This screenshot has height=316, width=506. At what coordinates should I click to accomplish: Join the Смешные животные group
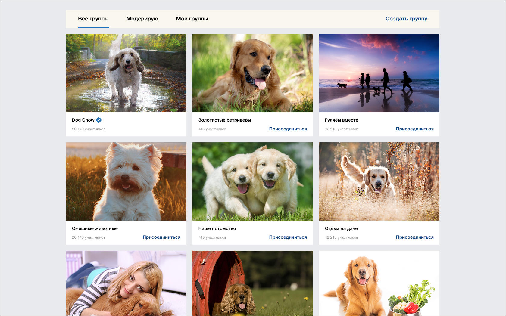click(161, 237)
